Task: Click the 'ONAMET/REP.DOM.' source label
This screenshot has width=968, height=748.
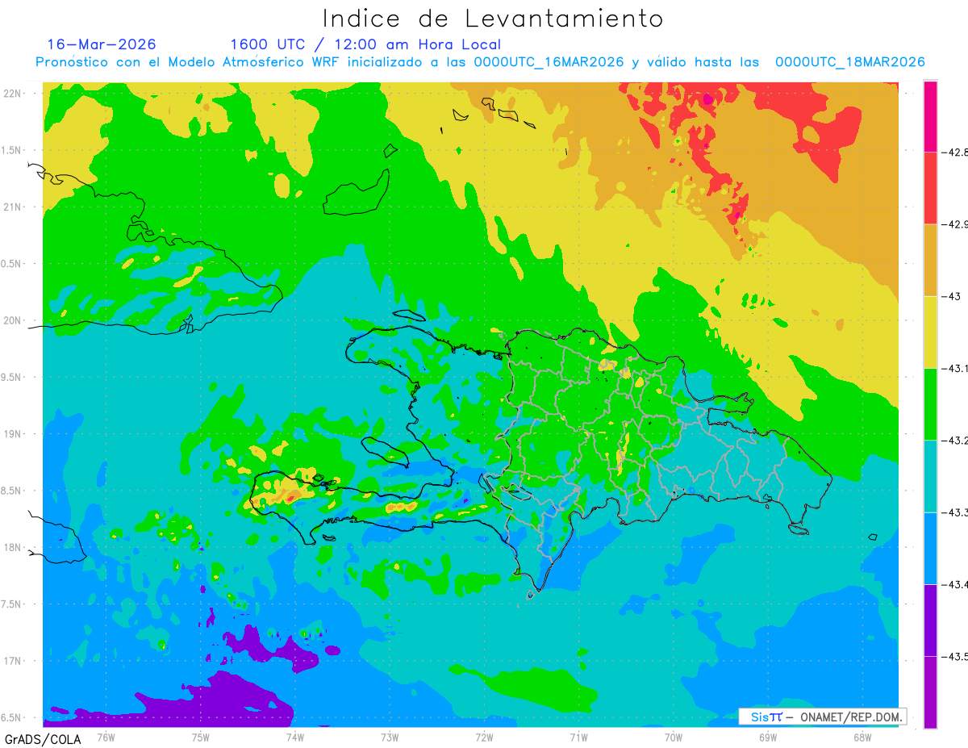Action: point(850,717)
